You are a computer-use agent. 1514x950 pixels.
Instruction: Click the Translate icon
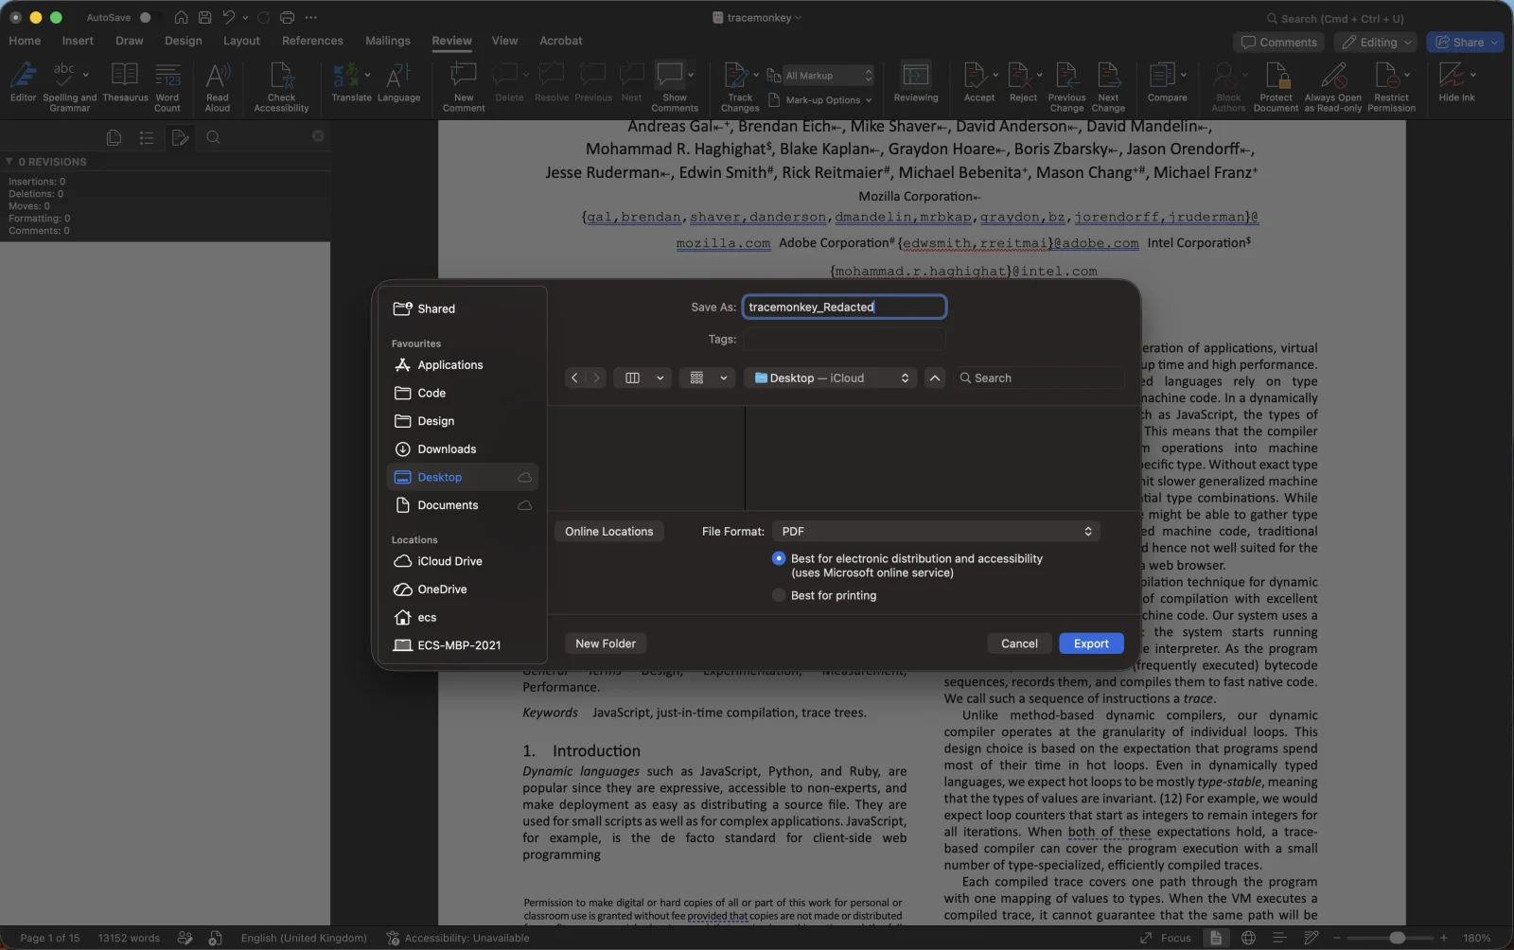pyautogui.click(x=346, y=75)
